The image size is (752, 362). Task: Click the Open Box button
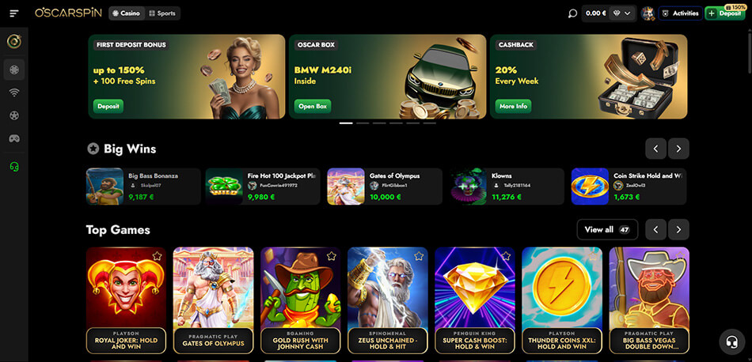click(x=313, y=106)
